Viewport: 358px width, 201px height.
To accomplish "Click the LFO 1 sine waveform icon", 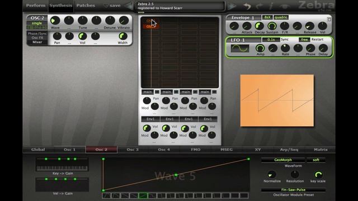I will [x=240, y=49].
